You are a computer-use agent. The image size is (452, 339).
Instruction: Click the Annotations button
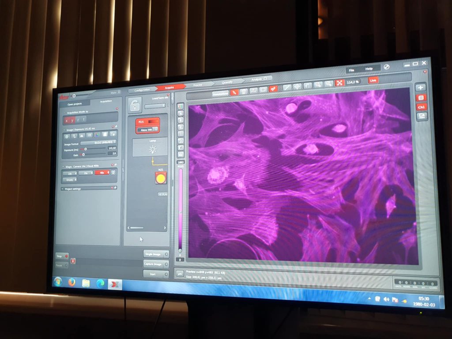tap(220, 94)
